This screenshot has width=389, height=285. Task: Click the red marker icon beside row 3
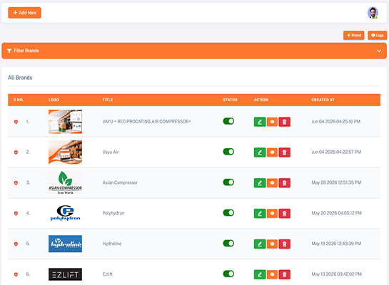pyautogui.click(x=16, y=182)
